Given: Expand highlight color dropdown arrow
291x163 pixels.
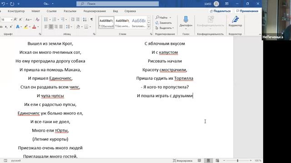Looking at the screenshot, I should tap(30, 27).
